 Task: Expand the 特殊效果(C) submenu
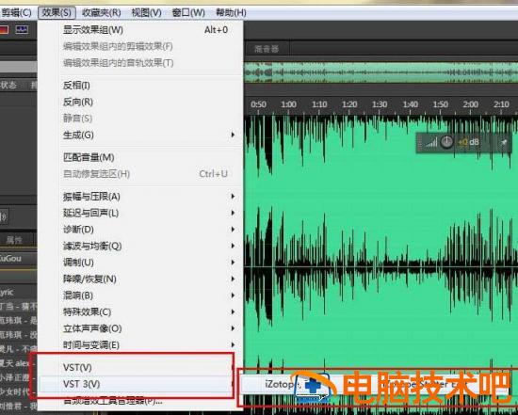click(x=141, y=312)
